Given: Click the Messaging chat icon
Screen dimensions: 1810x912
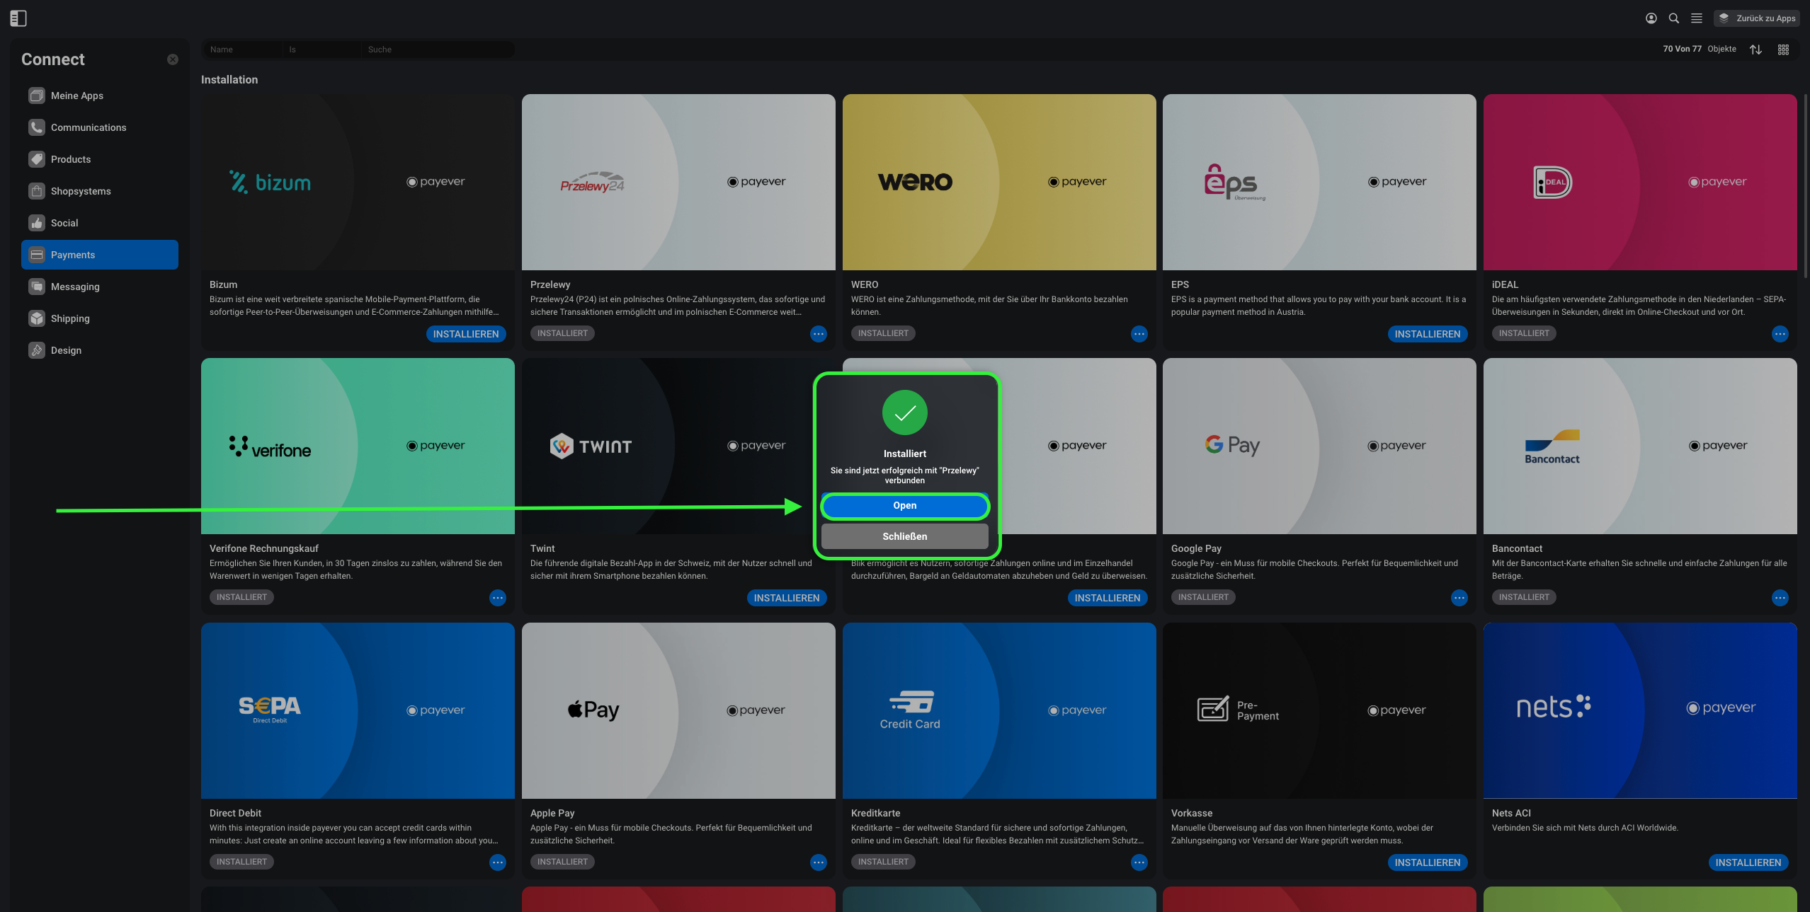Looking at the screenshot, I should point(37,287).
